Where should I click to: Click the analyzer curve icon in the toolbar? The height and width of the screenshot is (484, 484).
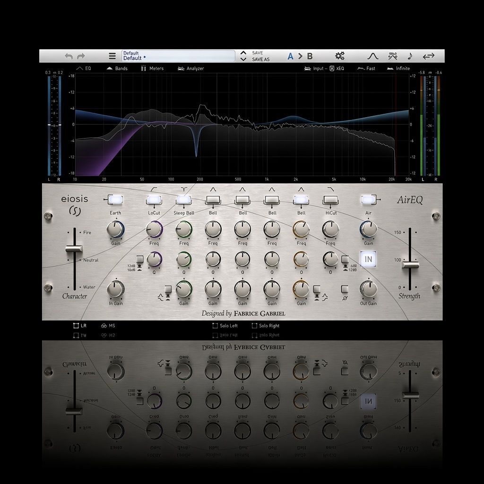pyautogui.click(x=393, y=56)
